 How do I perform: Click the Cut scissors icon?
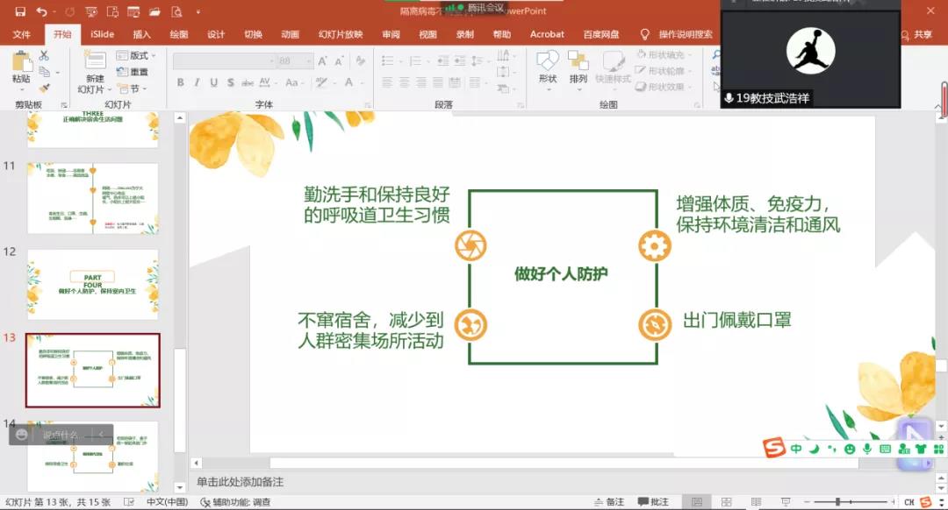[44, 56]
